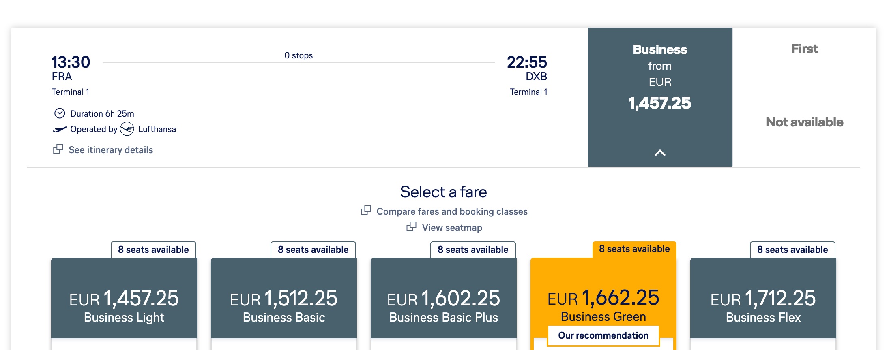Viewport: 889px width, 350px height.
Task: Click the itinerary details window icon
Action: click(58, 149)
